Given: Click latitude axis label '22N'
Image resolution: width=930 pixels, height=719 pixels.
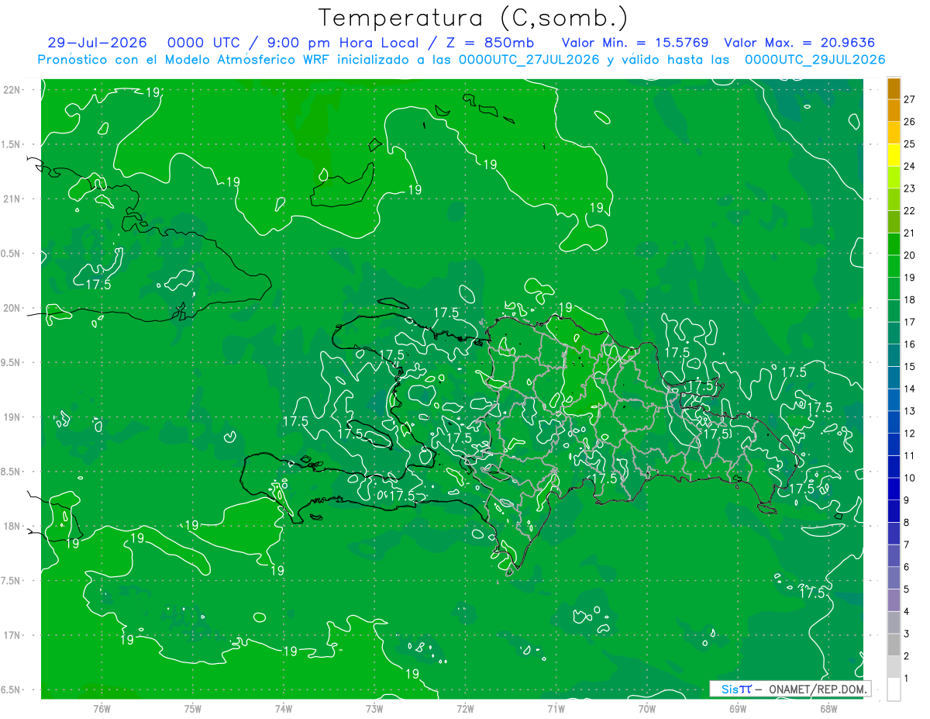Looking at the screenshot, I should pos(12,90).
